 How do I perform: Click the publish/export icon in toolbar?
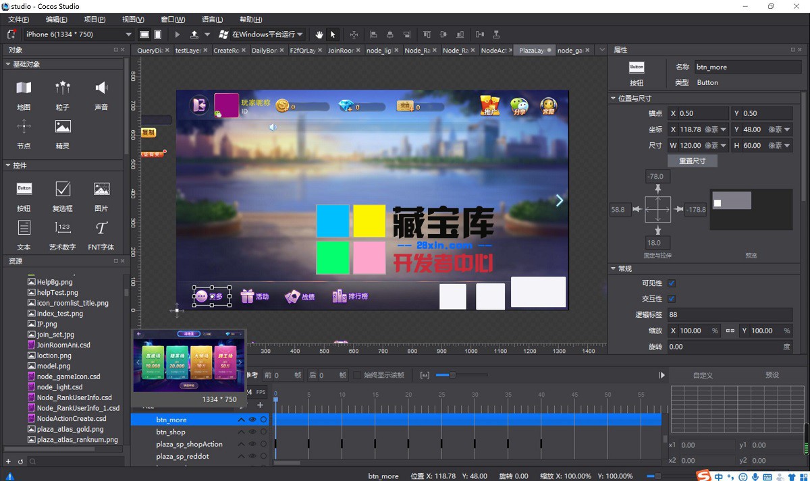[x=194, y=34]
